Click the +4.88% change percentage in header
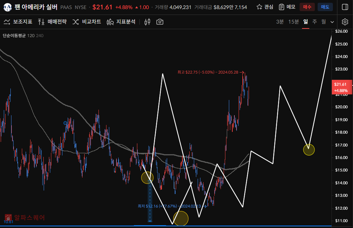 pyautogui.click(x=124, y=7)
